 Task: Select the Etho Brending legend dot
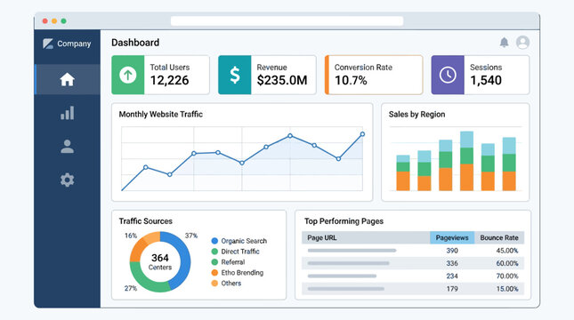214,273
